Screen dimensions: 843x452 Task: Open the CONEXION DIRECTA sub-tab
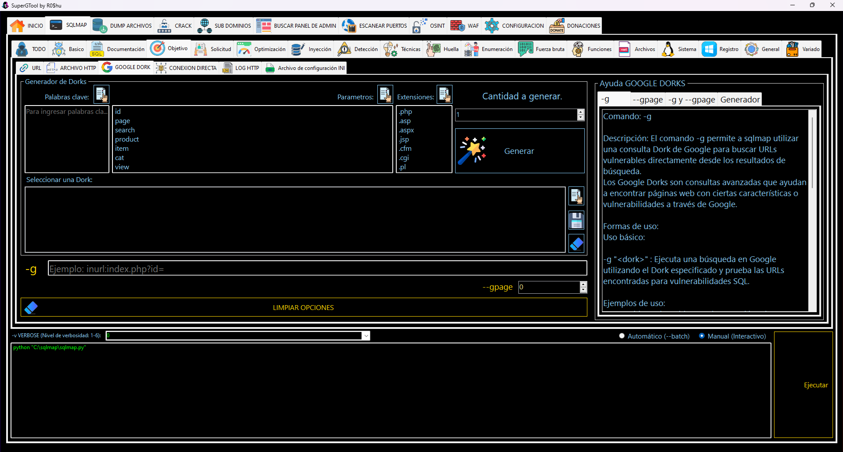(x=186, y=68)
